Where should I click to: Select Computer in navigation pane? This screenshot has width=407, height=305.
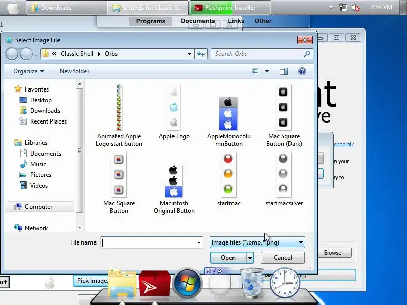click(x=39, y=207)
